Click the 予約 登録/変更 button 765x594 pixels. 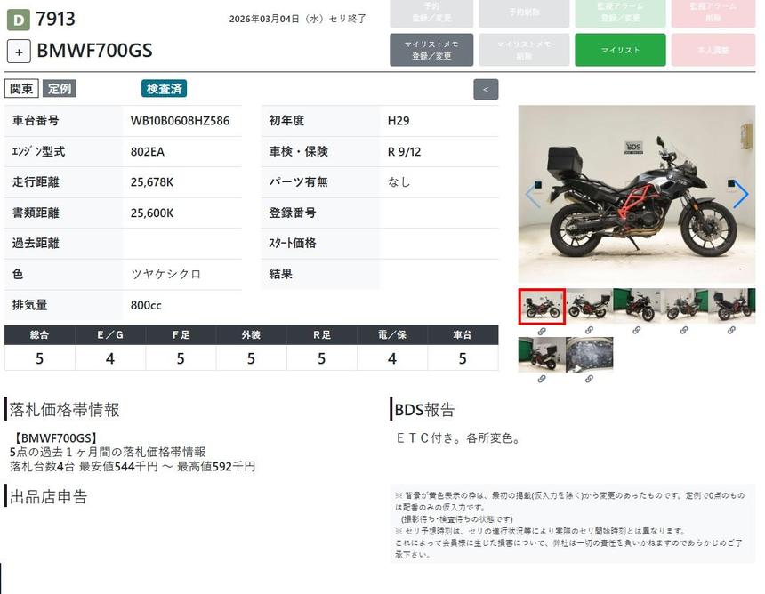click(x=431, y=12)
